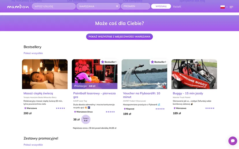239x149 pixels.
Task: Click the Wyszukaj search button
Action: 161,6
